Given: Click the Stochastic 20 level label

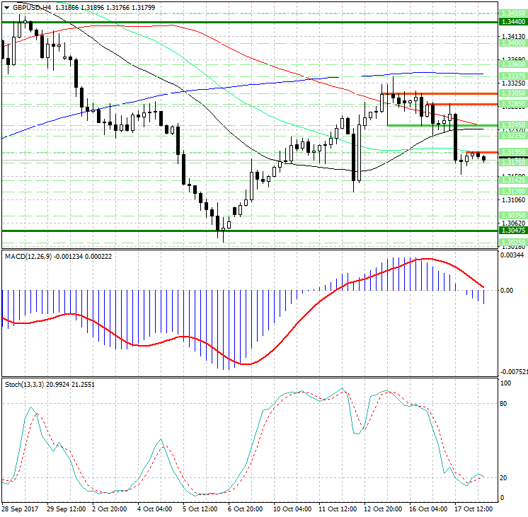Looking at the screenshot, I should click(x=503, y=478).
